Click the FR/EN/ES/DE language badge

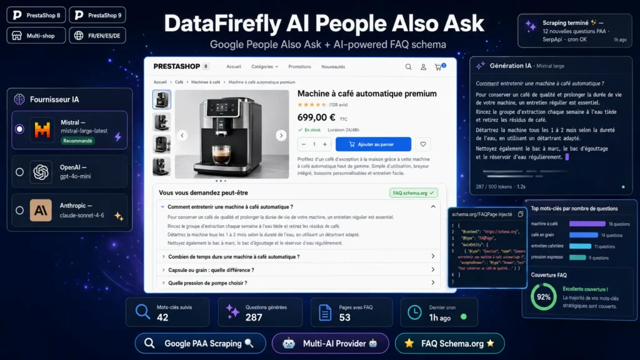97,36
